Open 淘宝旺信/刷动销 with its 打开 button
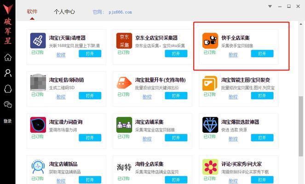The width and height of the screenshot is (305, 184). 90,96
